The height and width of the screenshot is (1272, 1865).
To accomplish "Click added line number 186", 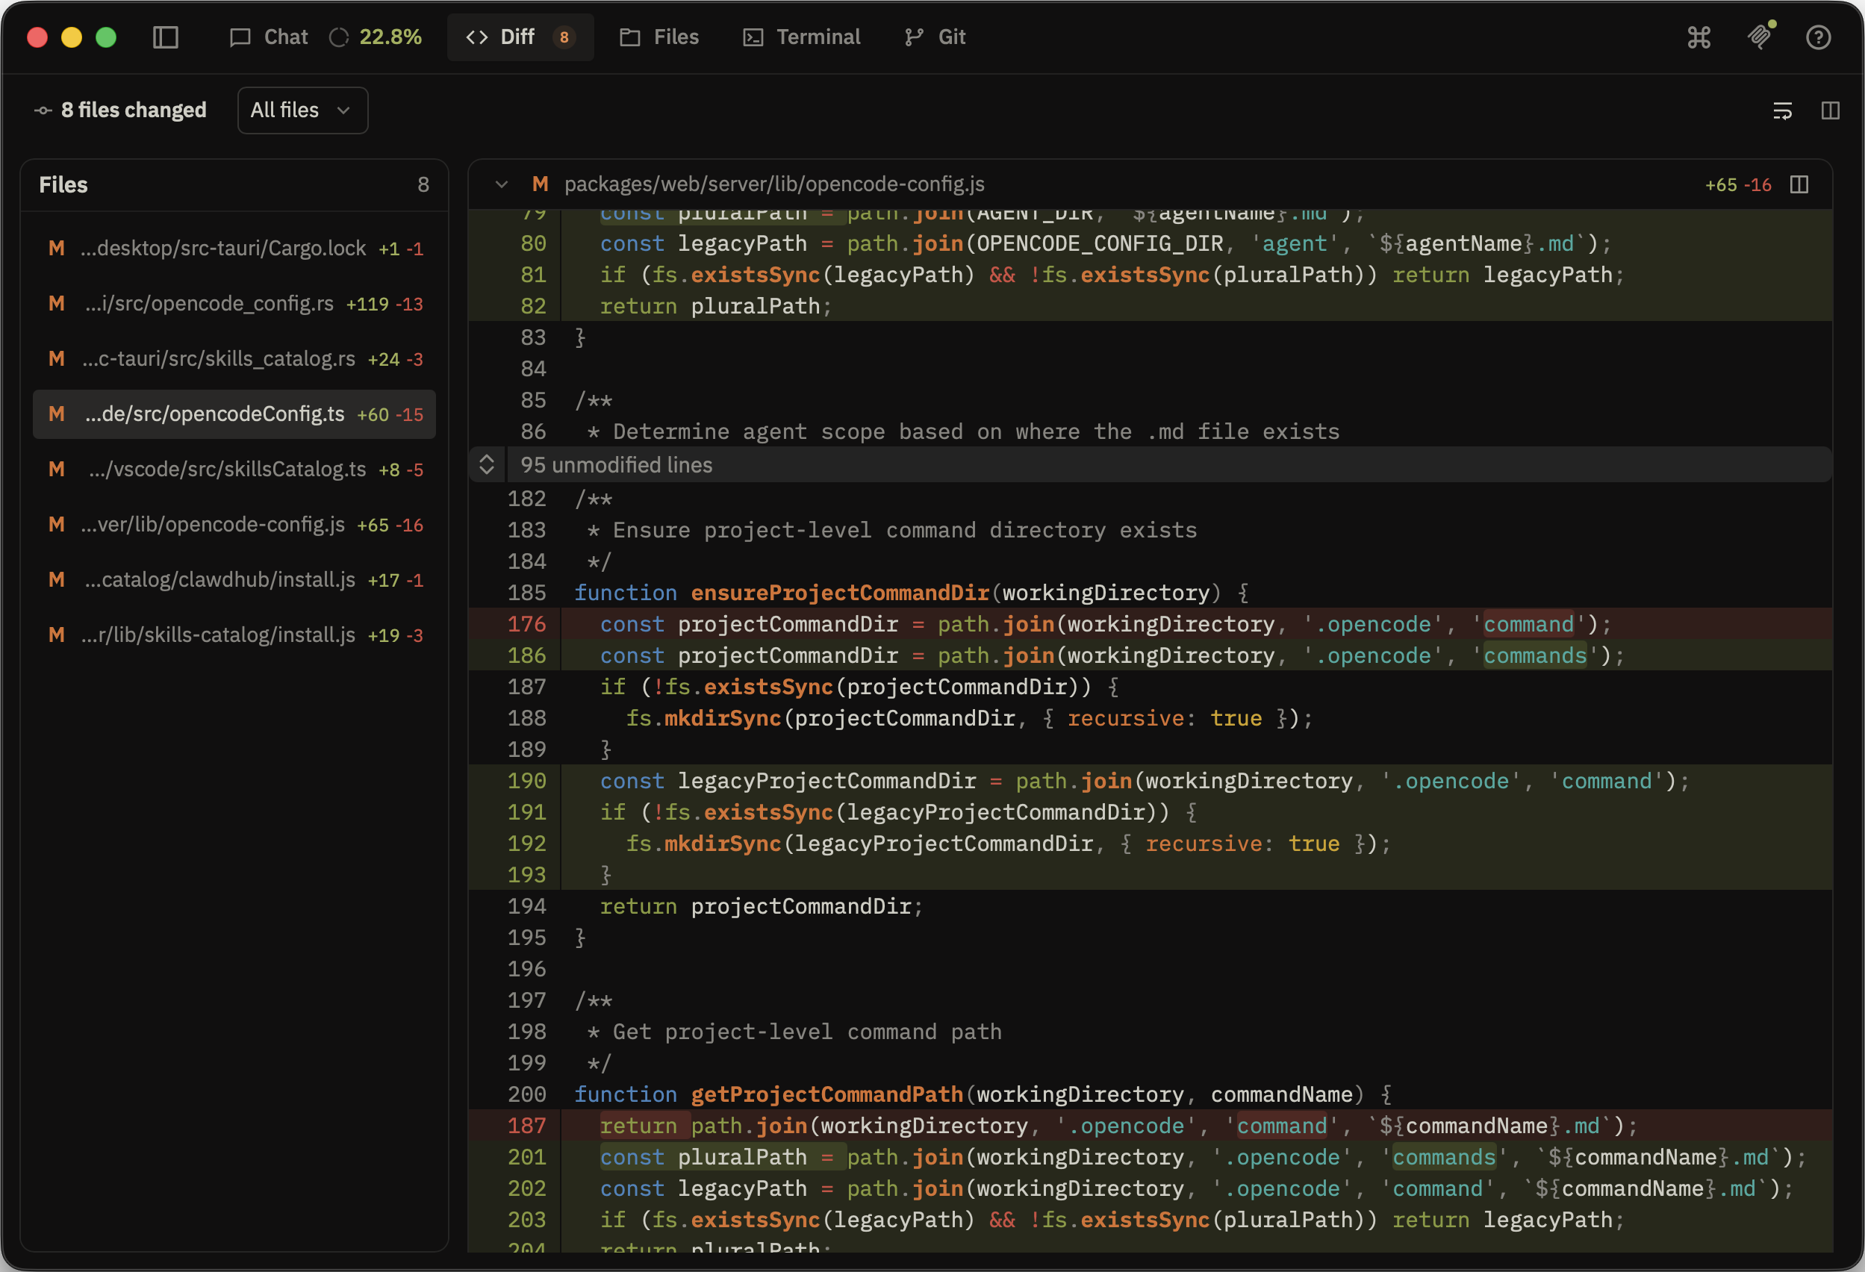I will pyautogui.click(x=526, y=655).
